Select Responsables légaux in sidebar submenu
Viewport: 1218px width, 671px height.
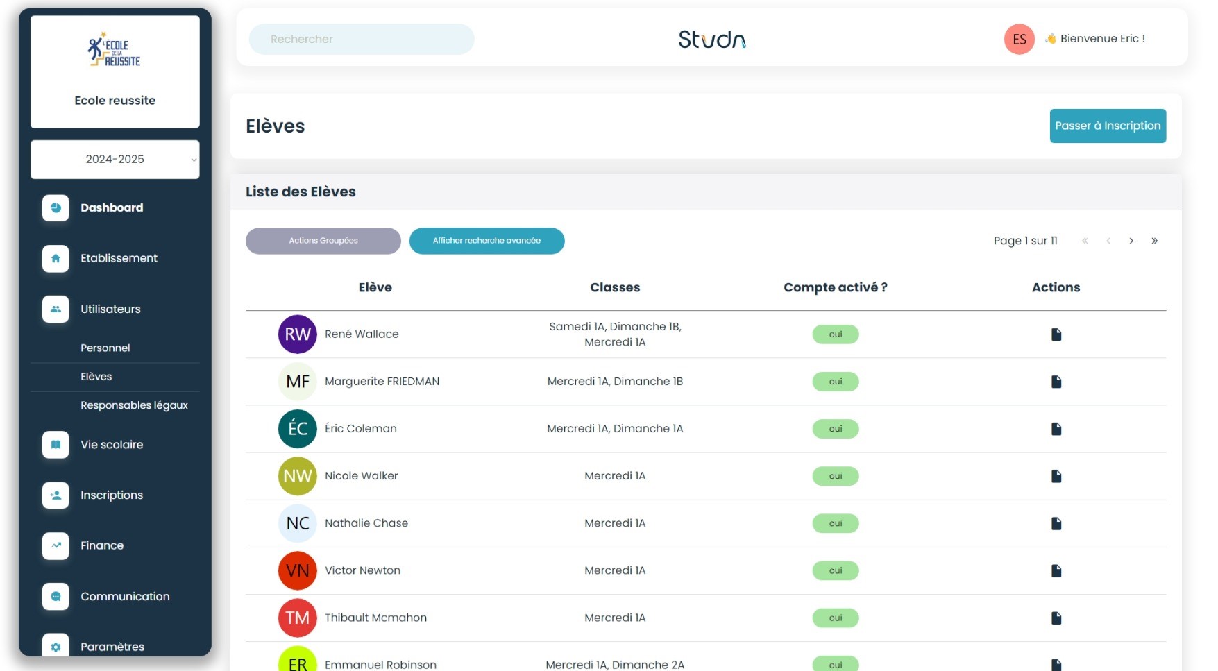134,405
